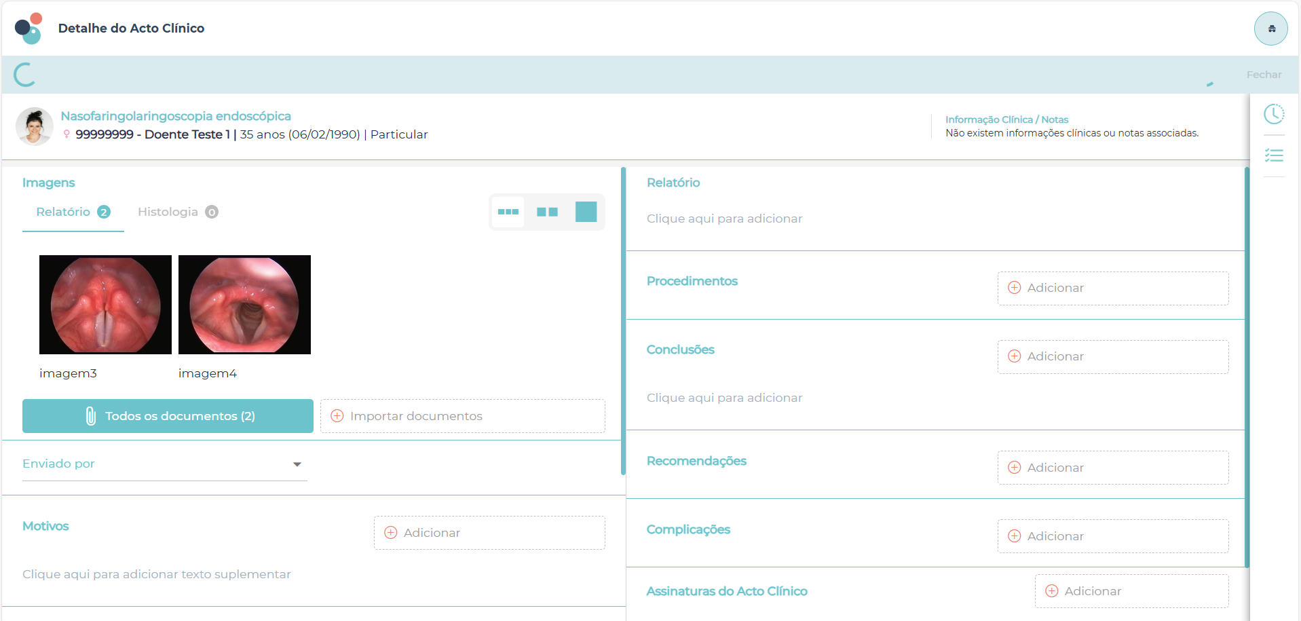Click Todos os documentos (2) button
The height and width of the screenshot is (621, 1301).
168,416
